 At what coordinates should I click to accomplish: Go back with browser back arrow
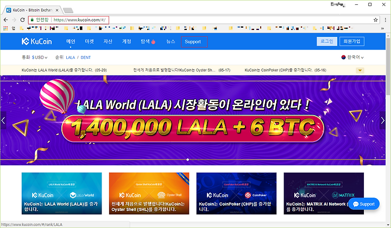click(6, 20)
